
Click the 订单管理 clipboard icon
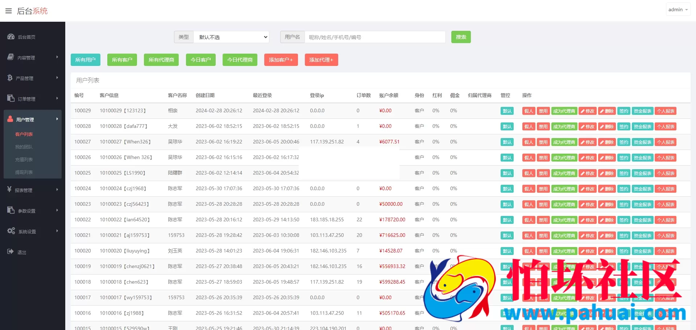[x=11, y=99]
